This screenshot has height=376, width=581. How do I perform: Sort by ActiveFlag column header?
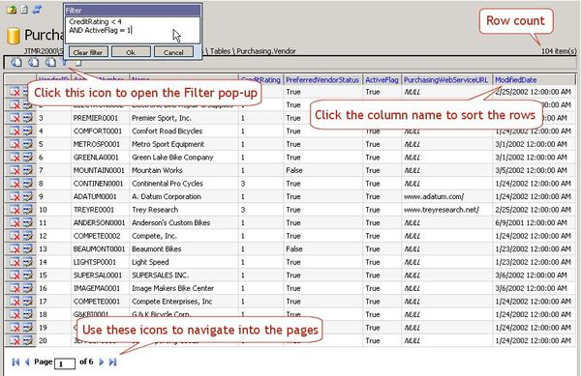tap(382, 80)
